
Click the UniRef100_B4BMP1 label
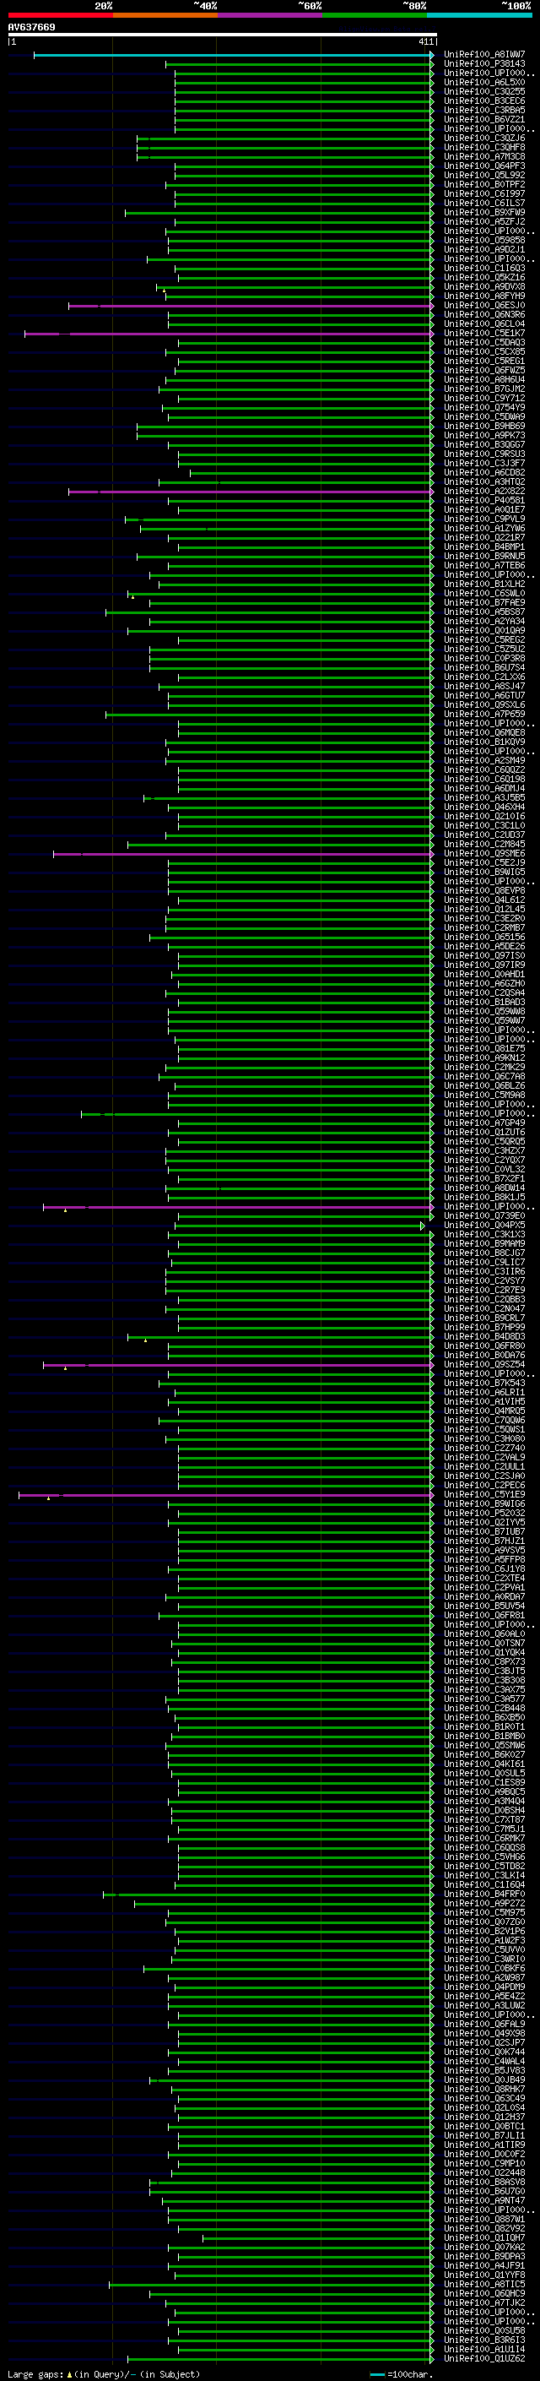tap(484, 547)
